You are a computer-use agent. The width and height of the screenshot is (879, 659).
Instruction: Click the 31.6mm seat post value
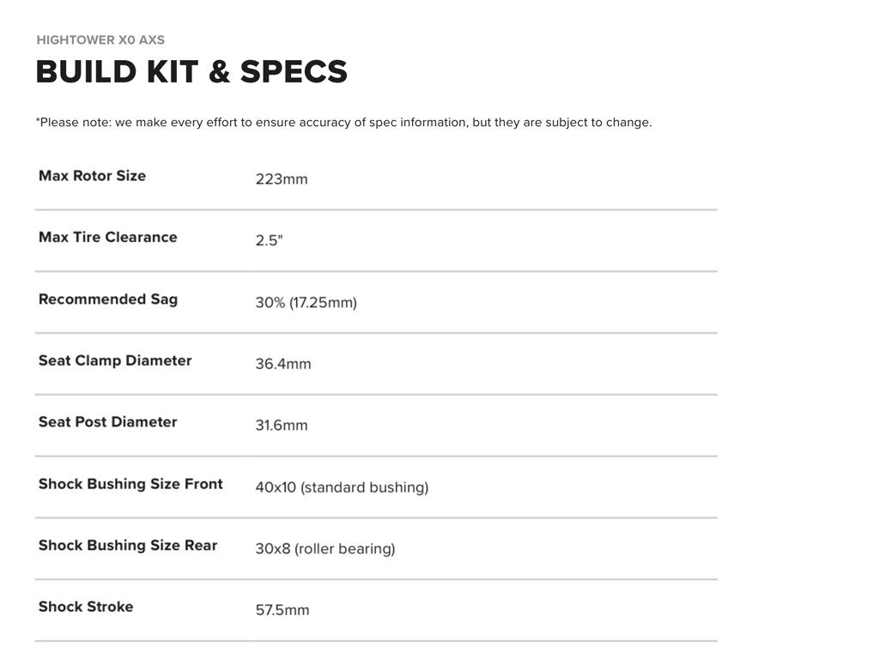[281, 426]
